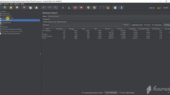Screen dimensions: 170x95
Task: Click the Received KB/sec column header
Action: point(144,29)
